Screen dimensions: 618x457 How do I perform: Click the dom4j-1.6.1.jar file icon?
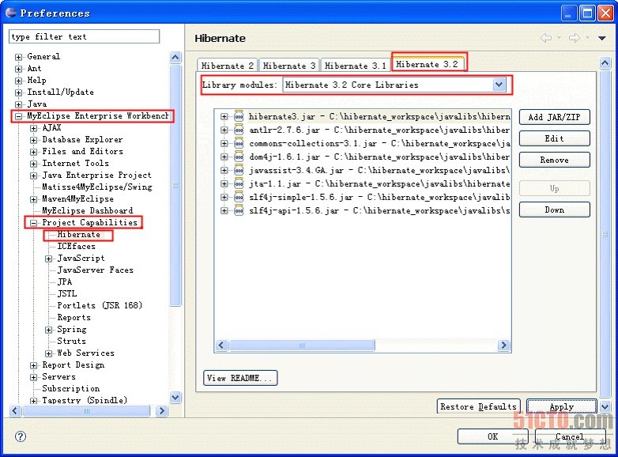point(239,157)
